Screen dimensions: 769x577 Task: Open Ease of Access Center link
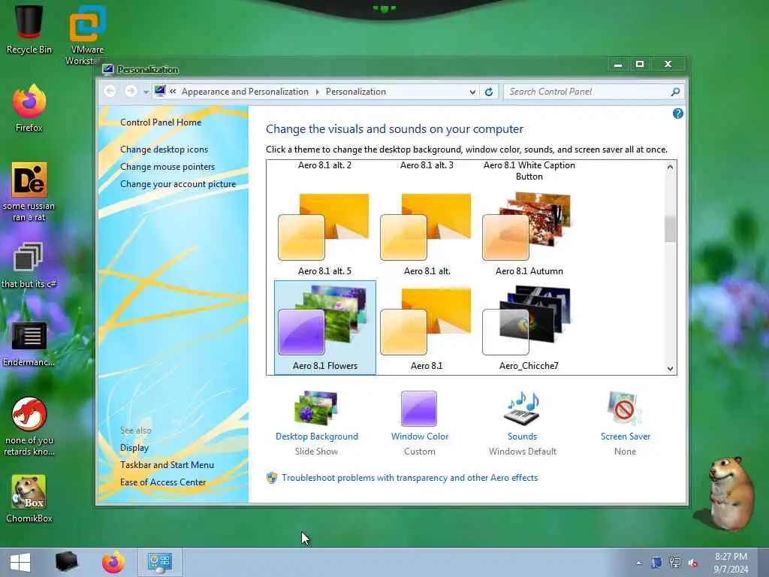pos(163,482)
